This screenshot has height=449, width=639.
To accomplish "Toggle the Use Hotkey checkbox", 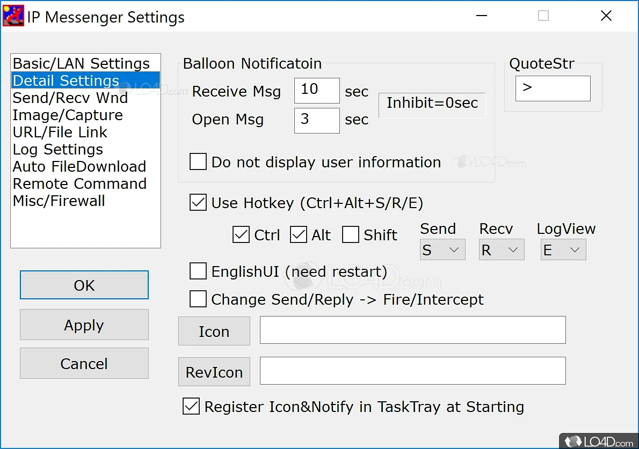I will pos(198,203).
